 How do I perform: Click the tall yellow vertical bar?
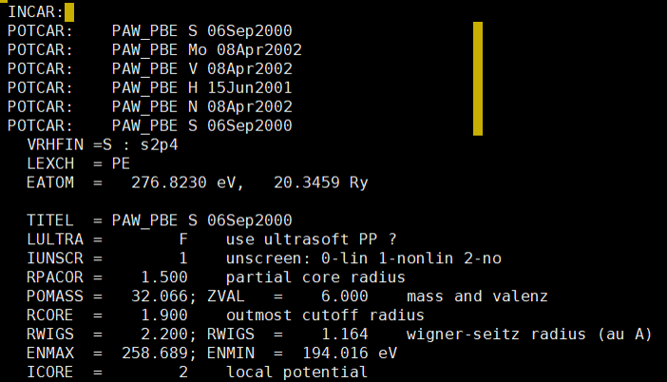click(x=478, y=79)
